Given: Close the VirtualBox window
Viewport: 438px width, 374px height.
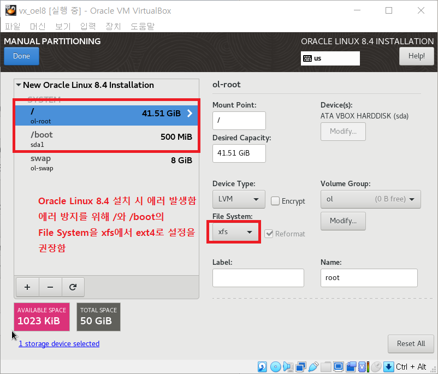Looking at the screenshot, I should click(x=421, y=10).
